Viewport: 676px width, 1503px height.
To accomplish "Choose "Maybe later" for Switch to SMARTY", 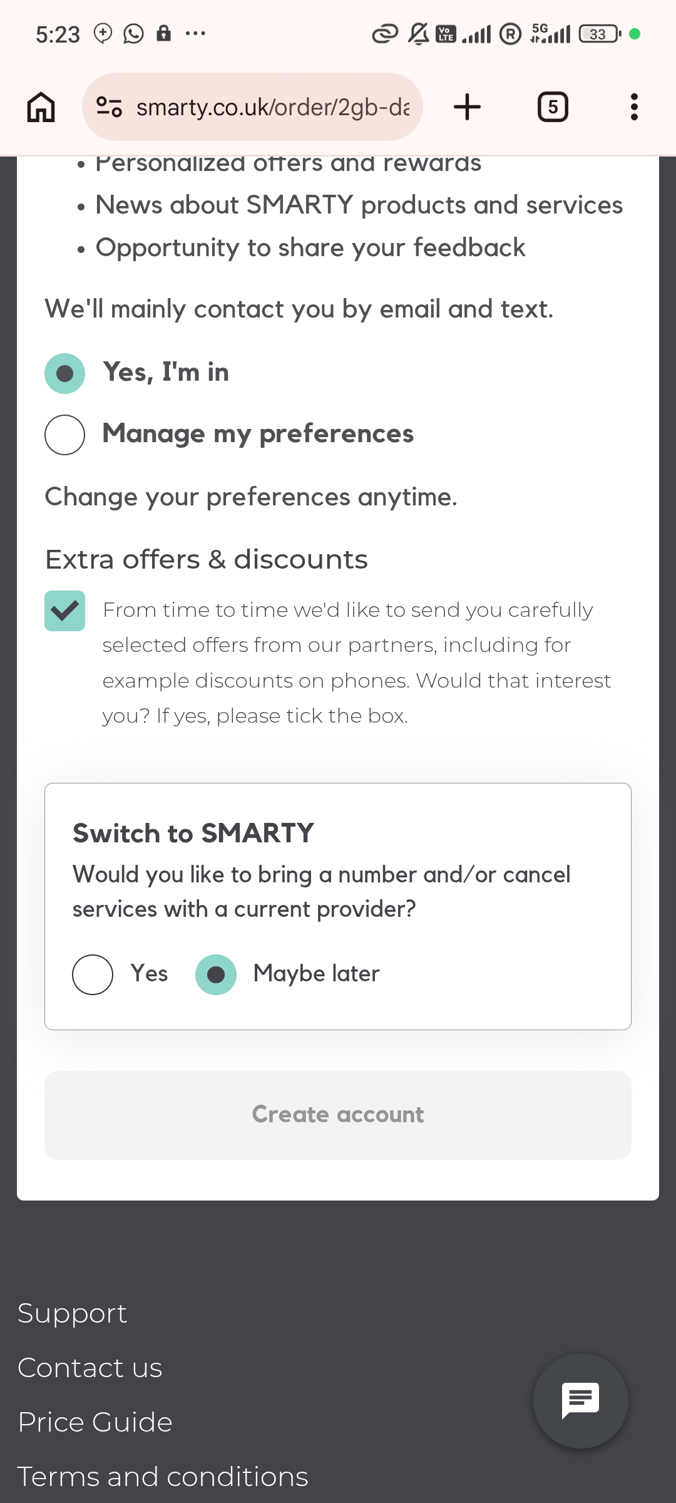I will pos(216,974).
